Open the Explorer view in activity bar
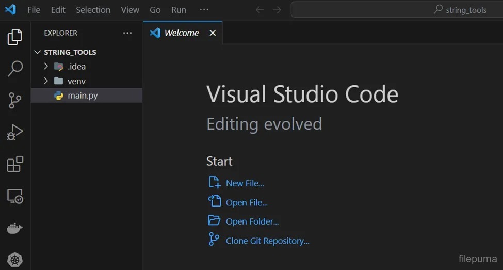Image resolution: width=503 pixels, height=270 pixels. (x=15, y=37)
